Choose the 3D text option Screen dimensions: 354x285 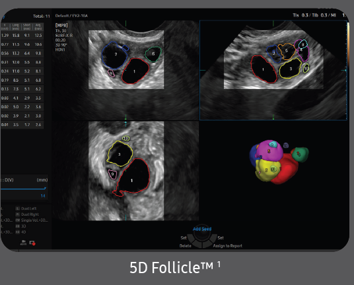point(24,226)
